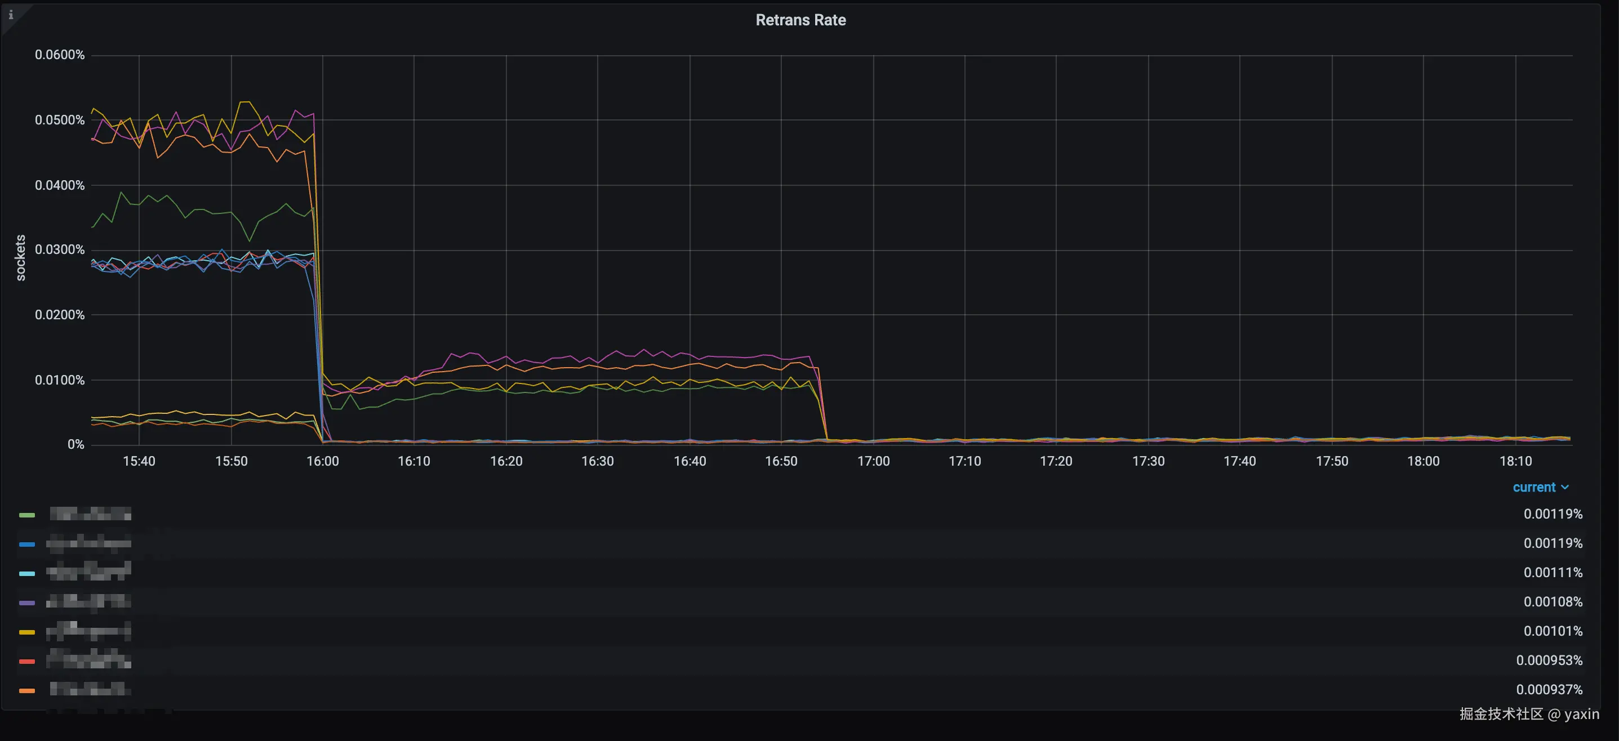Screen dimensions: 1619x741
Task: Click the sockets y-axis title
Action: [21, 257]
